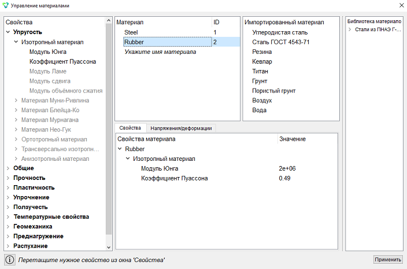Image resolution: width=407 pixels, height=269 pixels.
Task: Click the Укажите имя материала field
Action: click(160, 51)
